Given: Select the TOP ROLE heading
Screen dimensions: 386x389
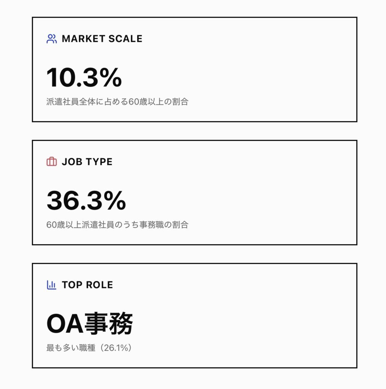Looking at the screenshot, I should tap(87, 285).
